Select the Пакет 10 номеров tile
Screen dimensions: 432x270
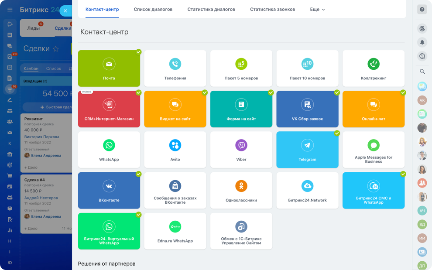[x=307, y=68]
